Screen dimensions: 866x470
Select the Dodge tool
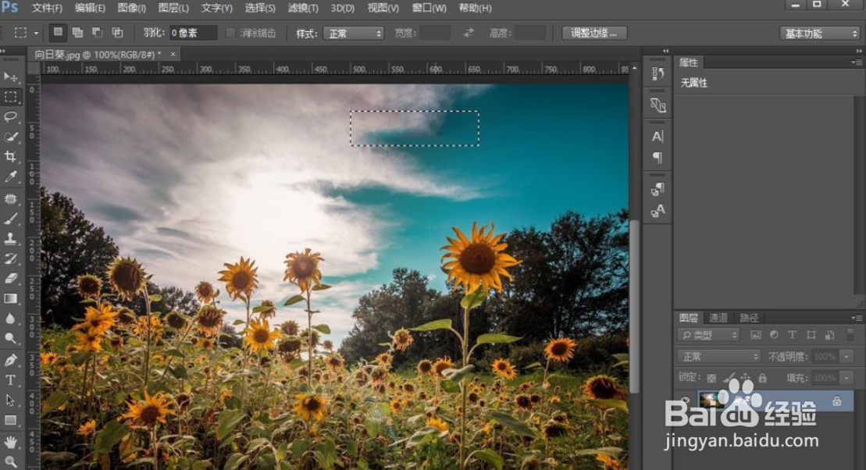pyautogui.click(x=10, y=338)
